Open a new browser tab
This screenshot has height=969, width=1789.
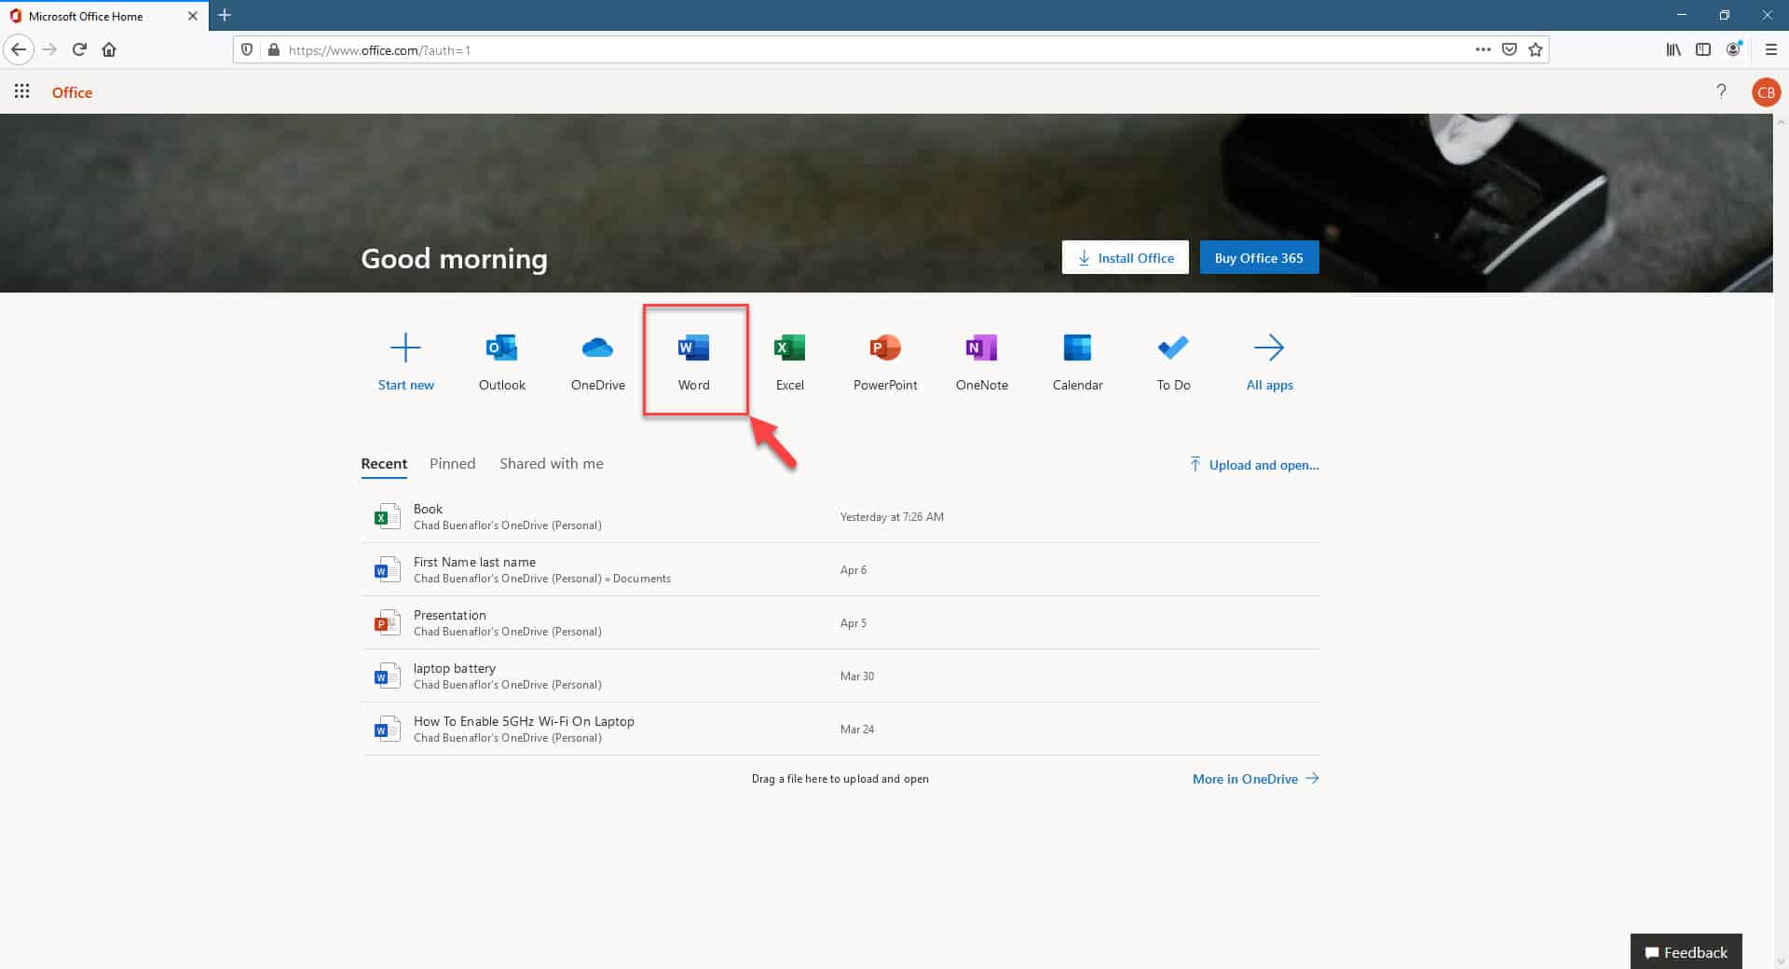225,15
